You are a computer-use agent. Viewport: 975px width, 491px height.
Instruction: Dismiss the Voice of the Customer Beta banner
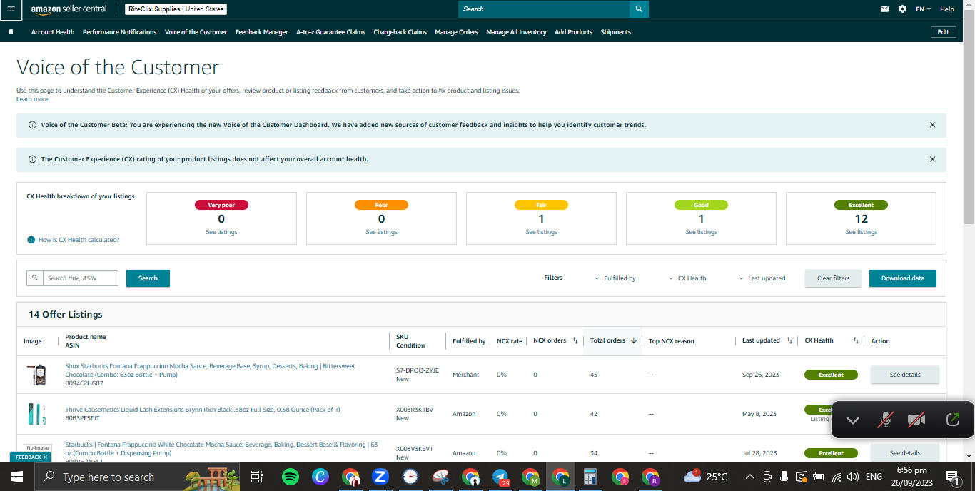click(932, 125)
